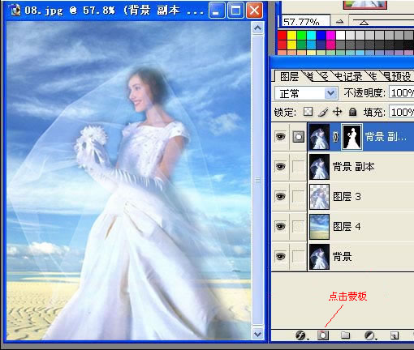The height and width of the screenshot is (350, 414).
Task: Pick the red swatch in top row
Action: tap(282, 36)
